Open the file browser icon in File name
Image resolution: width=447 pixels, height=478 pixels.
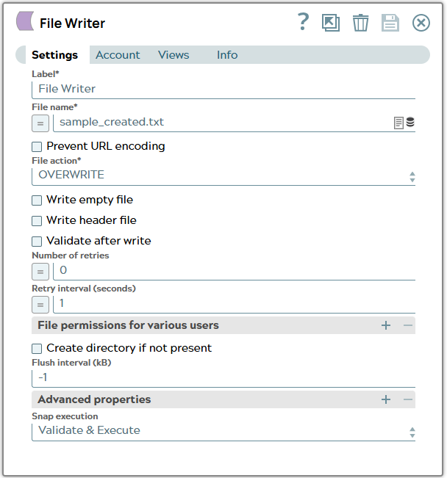pyautogui.click(x=398, y=123)
